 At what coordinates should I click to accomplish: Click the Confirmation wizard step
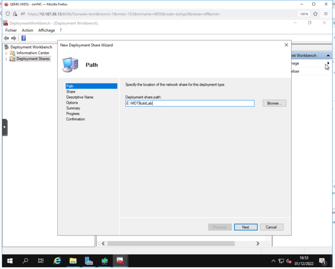[x=76, y=119]
